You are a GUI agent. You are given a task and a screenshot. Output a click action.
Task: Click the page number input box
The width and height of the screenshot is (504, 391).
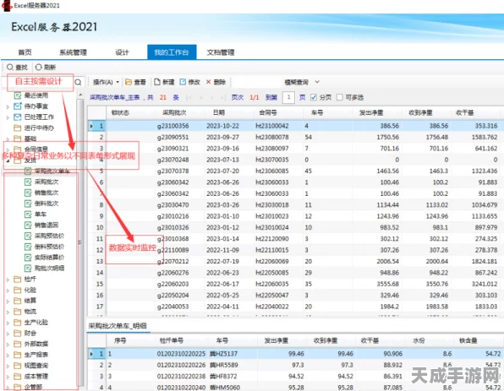point(288,97)
